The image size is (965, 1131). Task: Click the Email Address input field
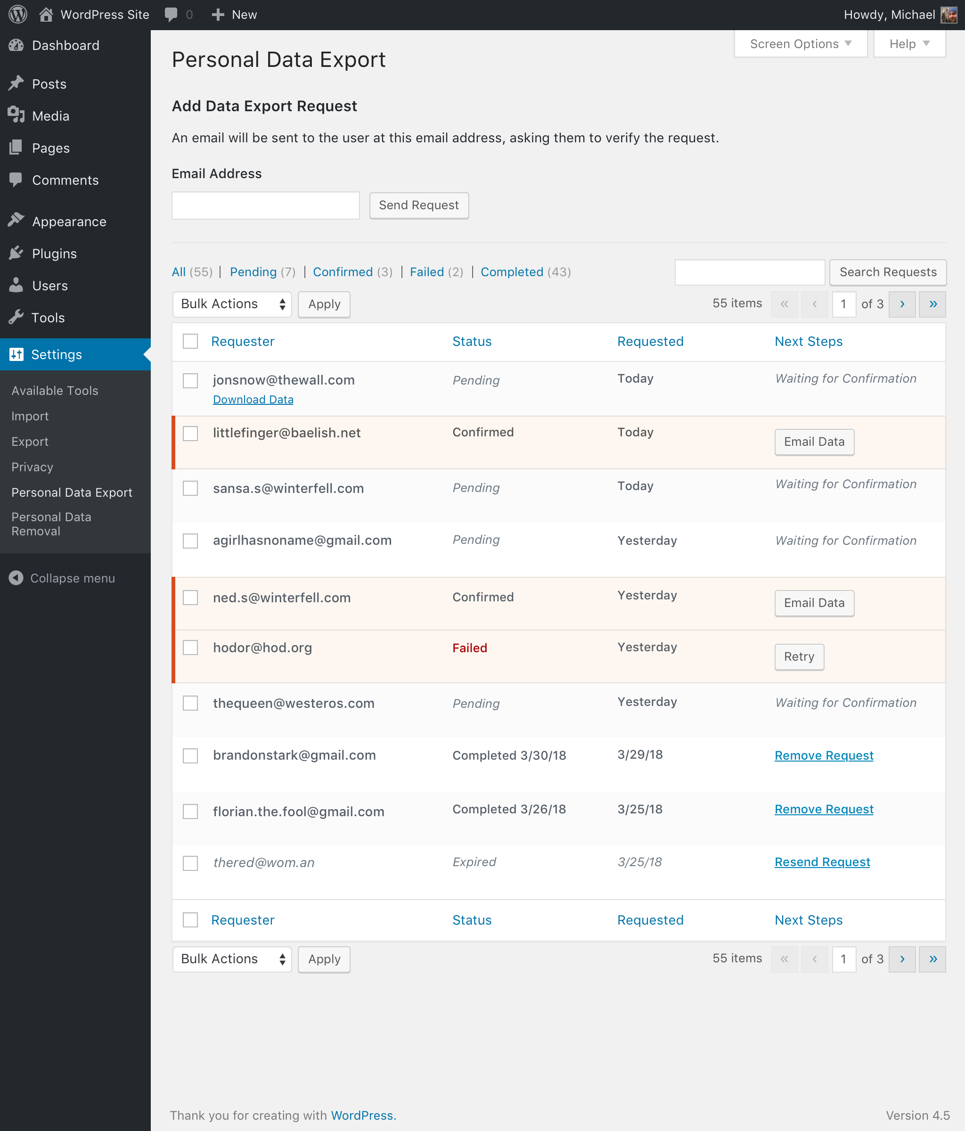point(266,204)
